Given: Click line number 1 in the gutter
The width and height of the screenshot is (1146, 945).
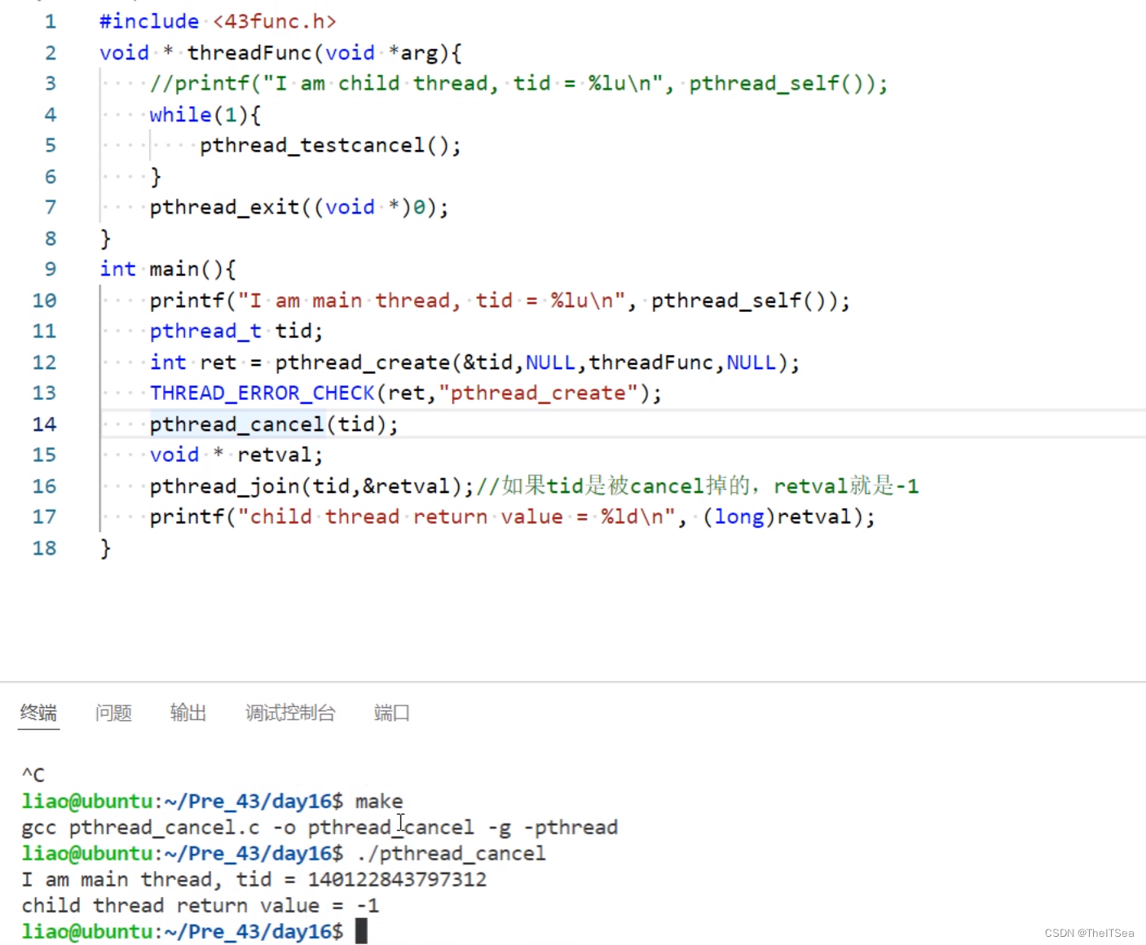Looking at the screenshot, I should pyautogui.click(x=51, y=21).
